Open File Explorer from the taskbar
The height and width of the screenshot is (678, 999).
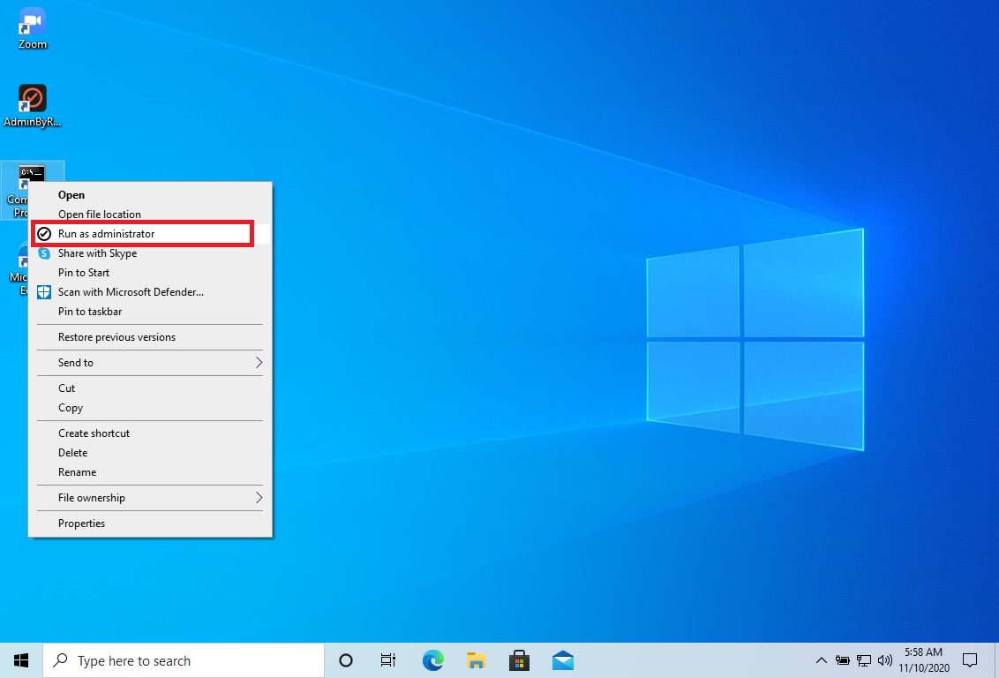476,660
